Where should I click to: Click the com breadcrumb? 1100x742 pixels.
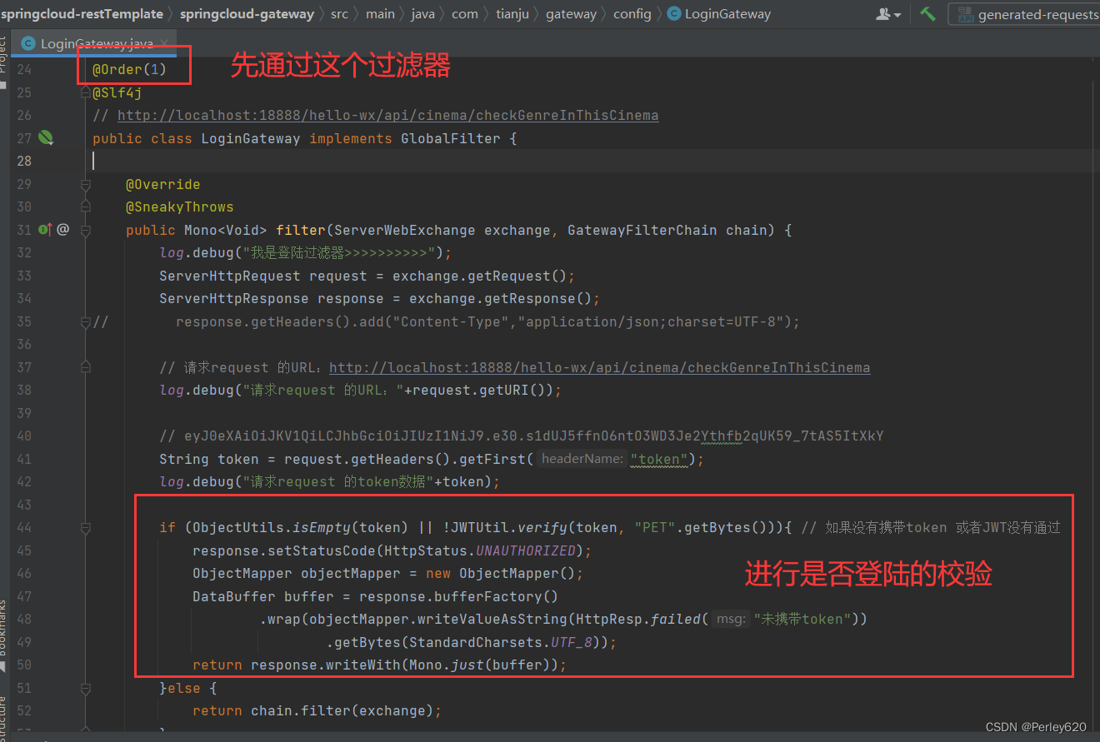click(x=465, y=14)
